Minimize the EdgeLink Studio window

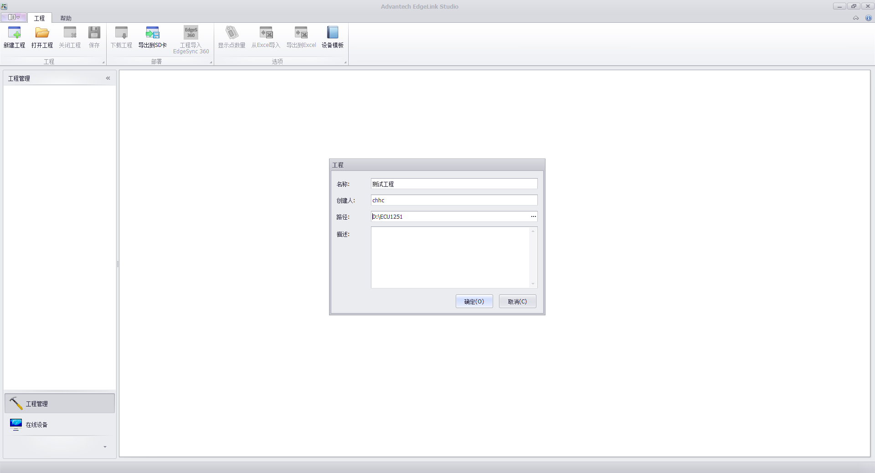[839, 6]
